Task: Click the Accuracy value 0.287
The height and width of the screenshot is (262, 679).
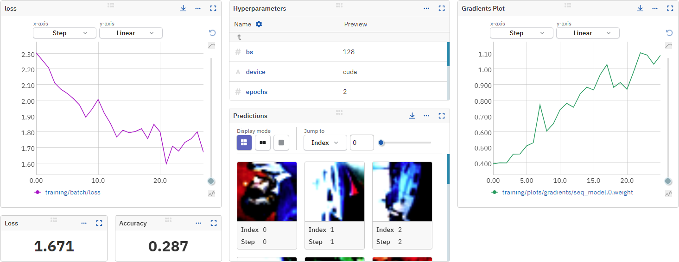Action: pos(168,246)
